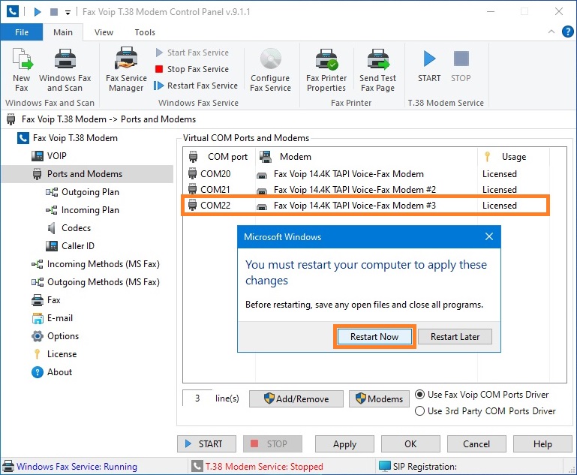
Task: Click the Add/Remove button
Action: point(296,399)
